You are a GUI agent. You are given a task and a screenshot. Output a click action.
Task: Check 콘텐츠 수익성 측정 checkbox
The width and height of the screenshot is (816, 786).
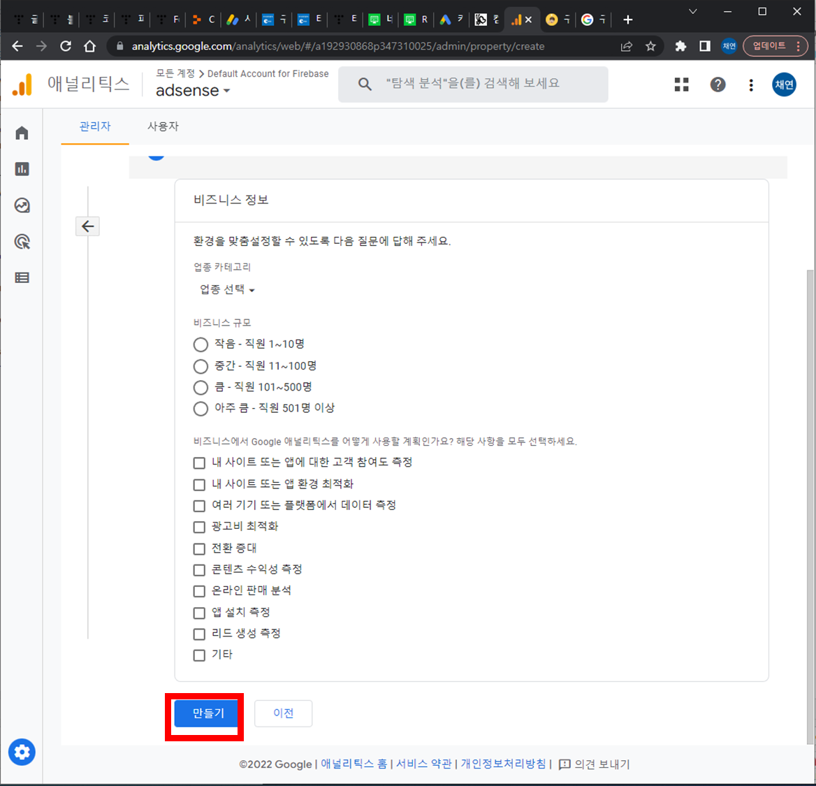click(x=199, y=570)
